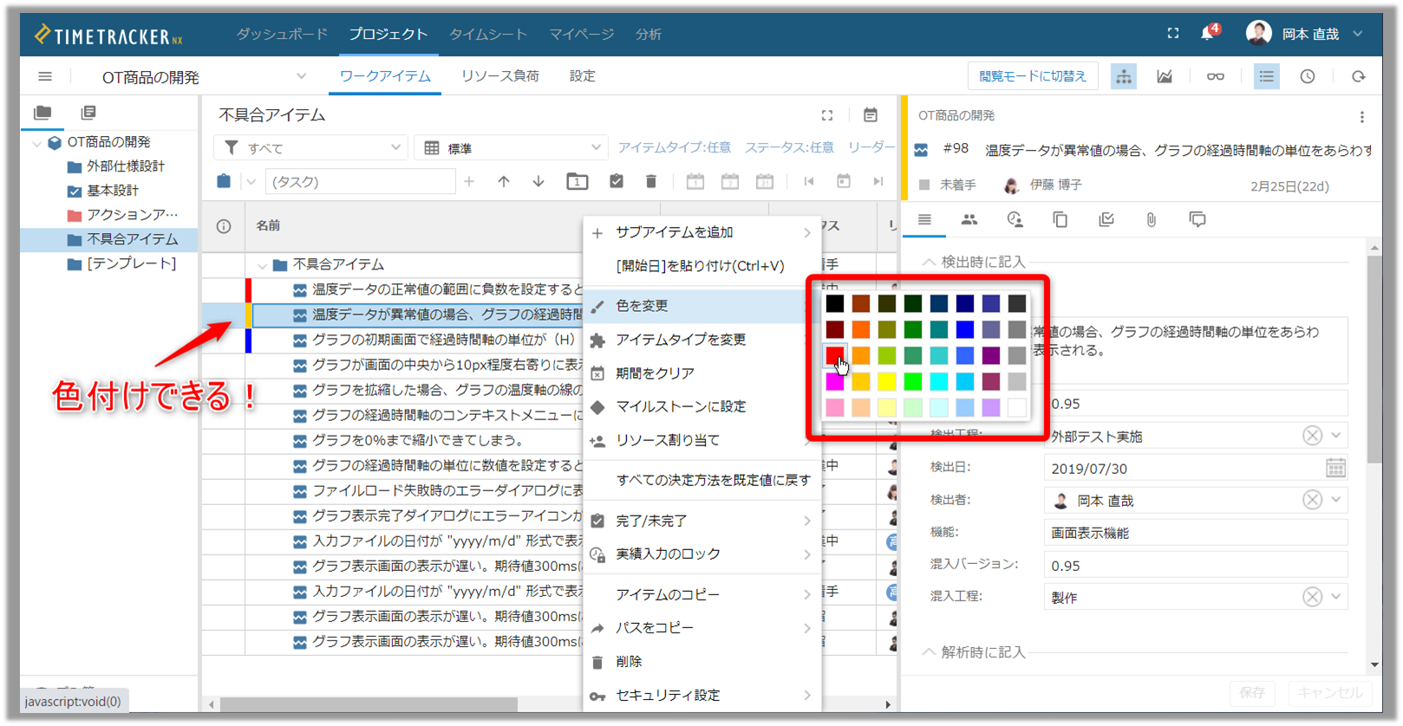The height and width of the screenshot is (726, 1403).
Task: Click the refresh reload icon
Action: click(x=1358, y=77)
